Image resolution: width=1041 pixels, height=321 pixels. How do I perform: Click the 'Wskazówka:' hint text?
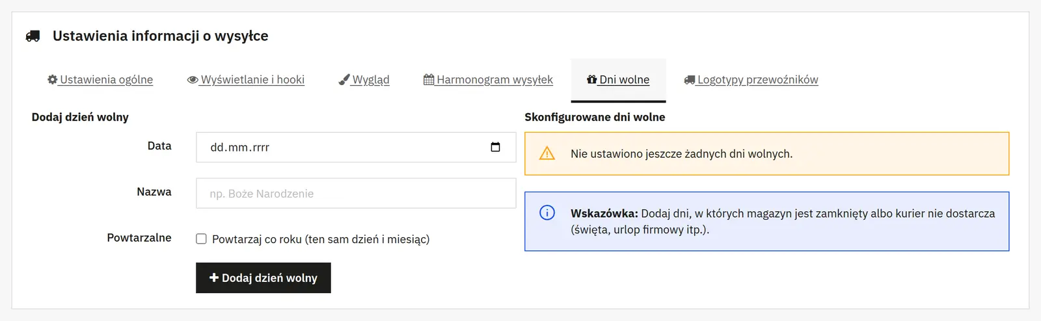604,213
